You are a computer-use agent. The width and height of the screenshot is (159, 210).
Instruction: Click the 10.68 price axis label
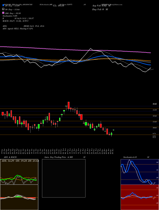pyautogui.click(x=155, y=128)
